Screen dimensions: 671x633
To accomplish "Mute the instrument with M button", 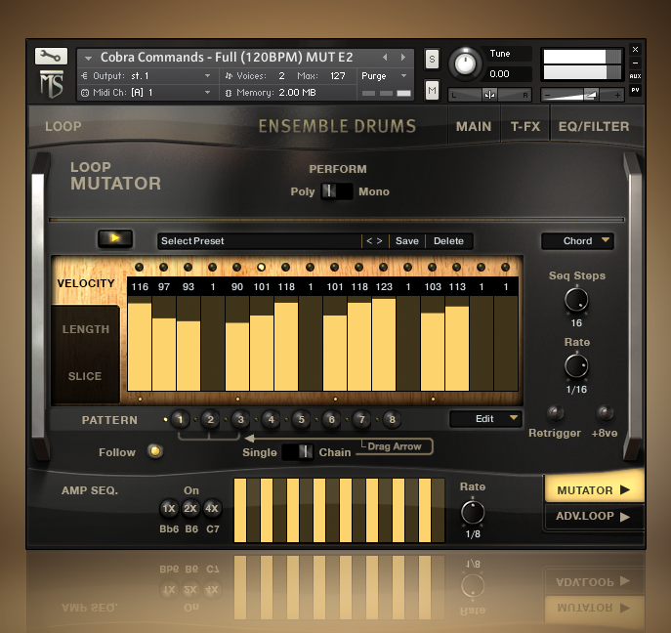I will pyautogui.click(x=432, y=90).
